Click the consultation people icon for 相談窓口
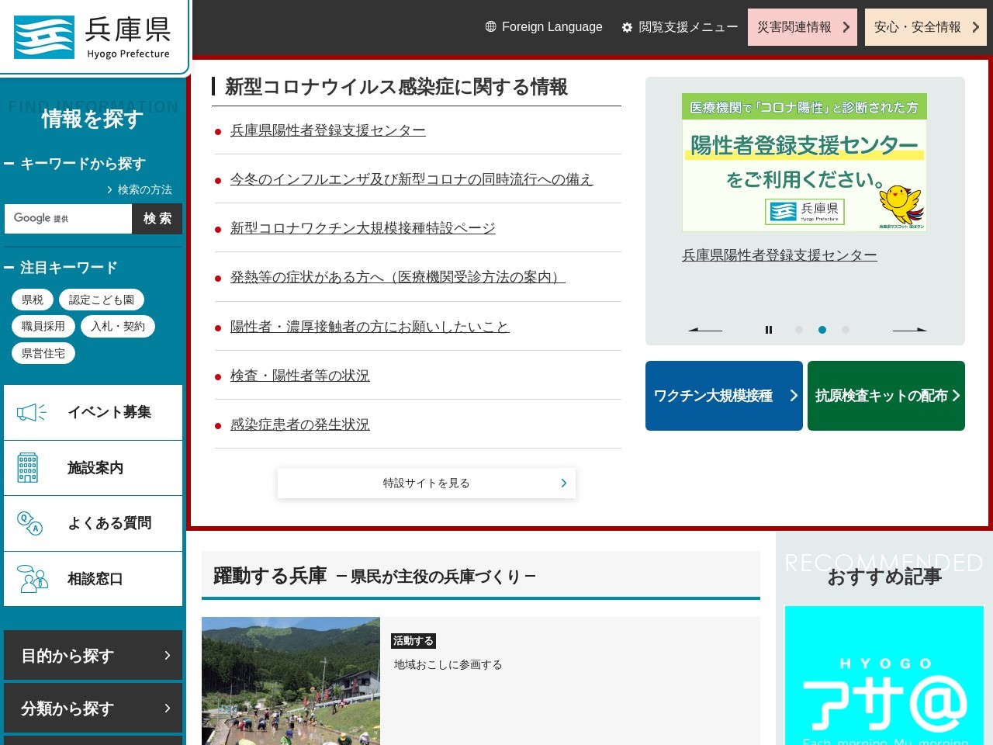 (x=32, y=579)
